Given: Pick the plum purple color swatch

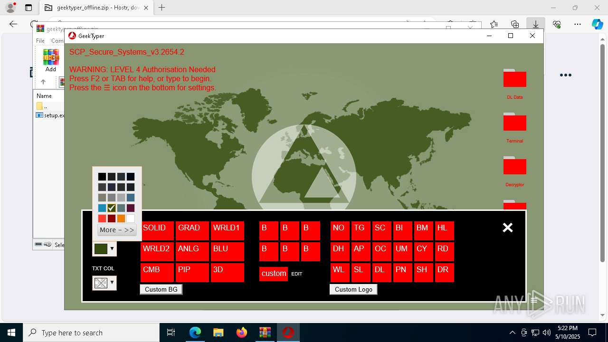Looking at the screenshot, I should [131, 208].
